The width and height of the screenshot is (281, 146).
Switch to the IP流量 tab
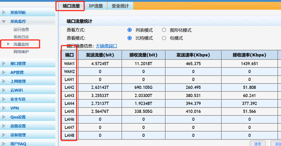pos(96,6)
